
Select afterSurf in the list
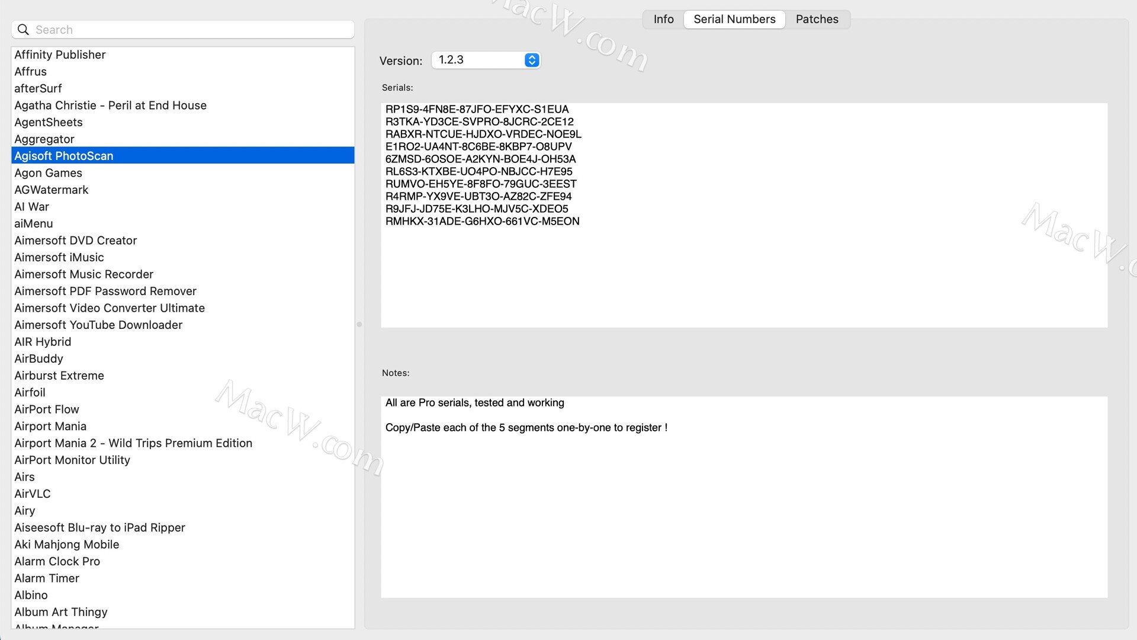(183, 88)
